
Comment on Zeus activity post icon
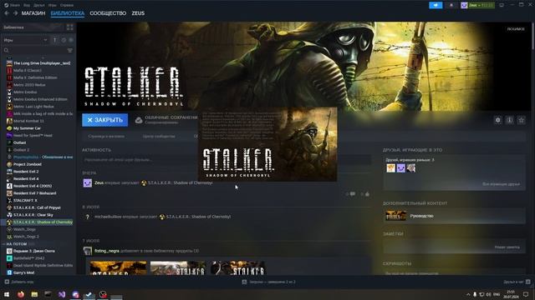coord(353,194)
